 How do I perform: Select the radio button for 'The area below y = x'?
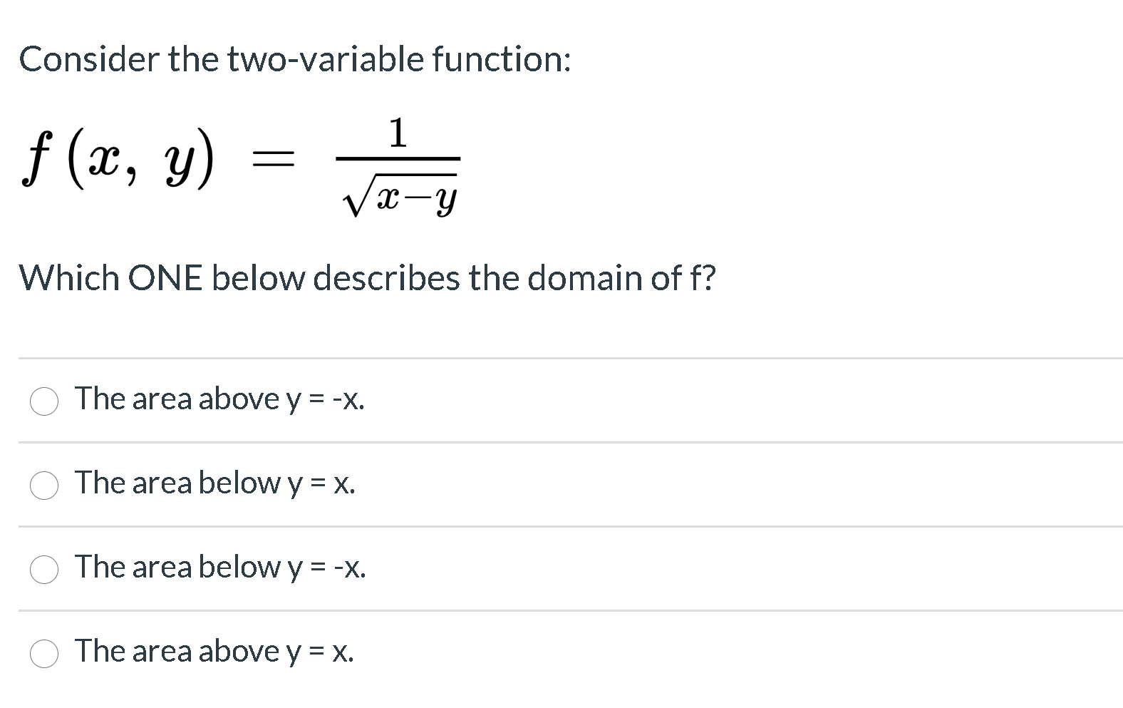tap(44, 486)
